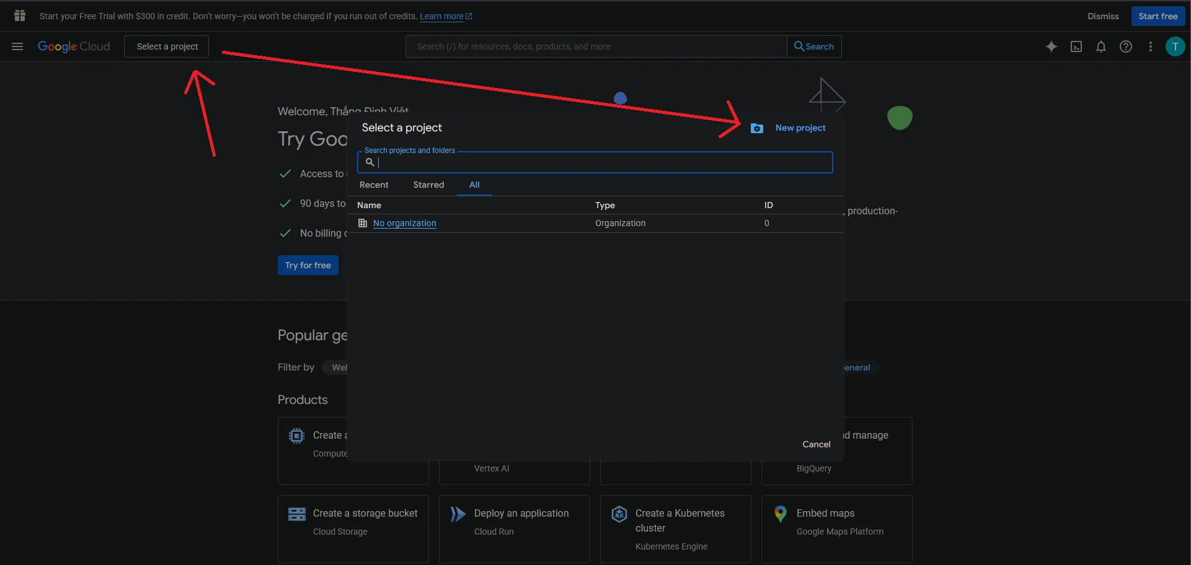1191x565 pixels.
Task: Click the Kubernetes Engine icon
Action: [x=619, y=514]
